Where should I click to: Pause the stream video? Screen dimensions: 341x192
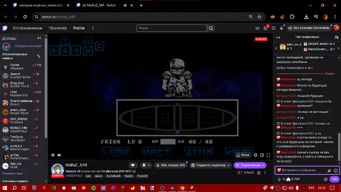[x=53, y=155]
